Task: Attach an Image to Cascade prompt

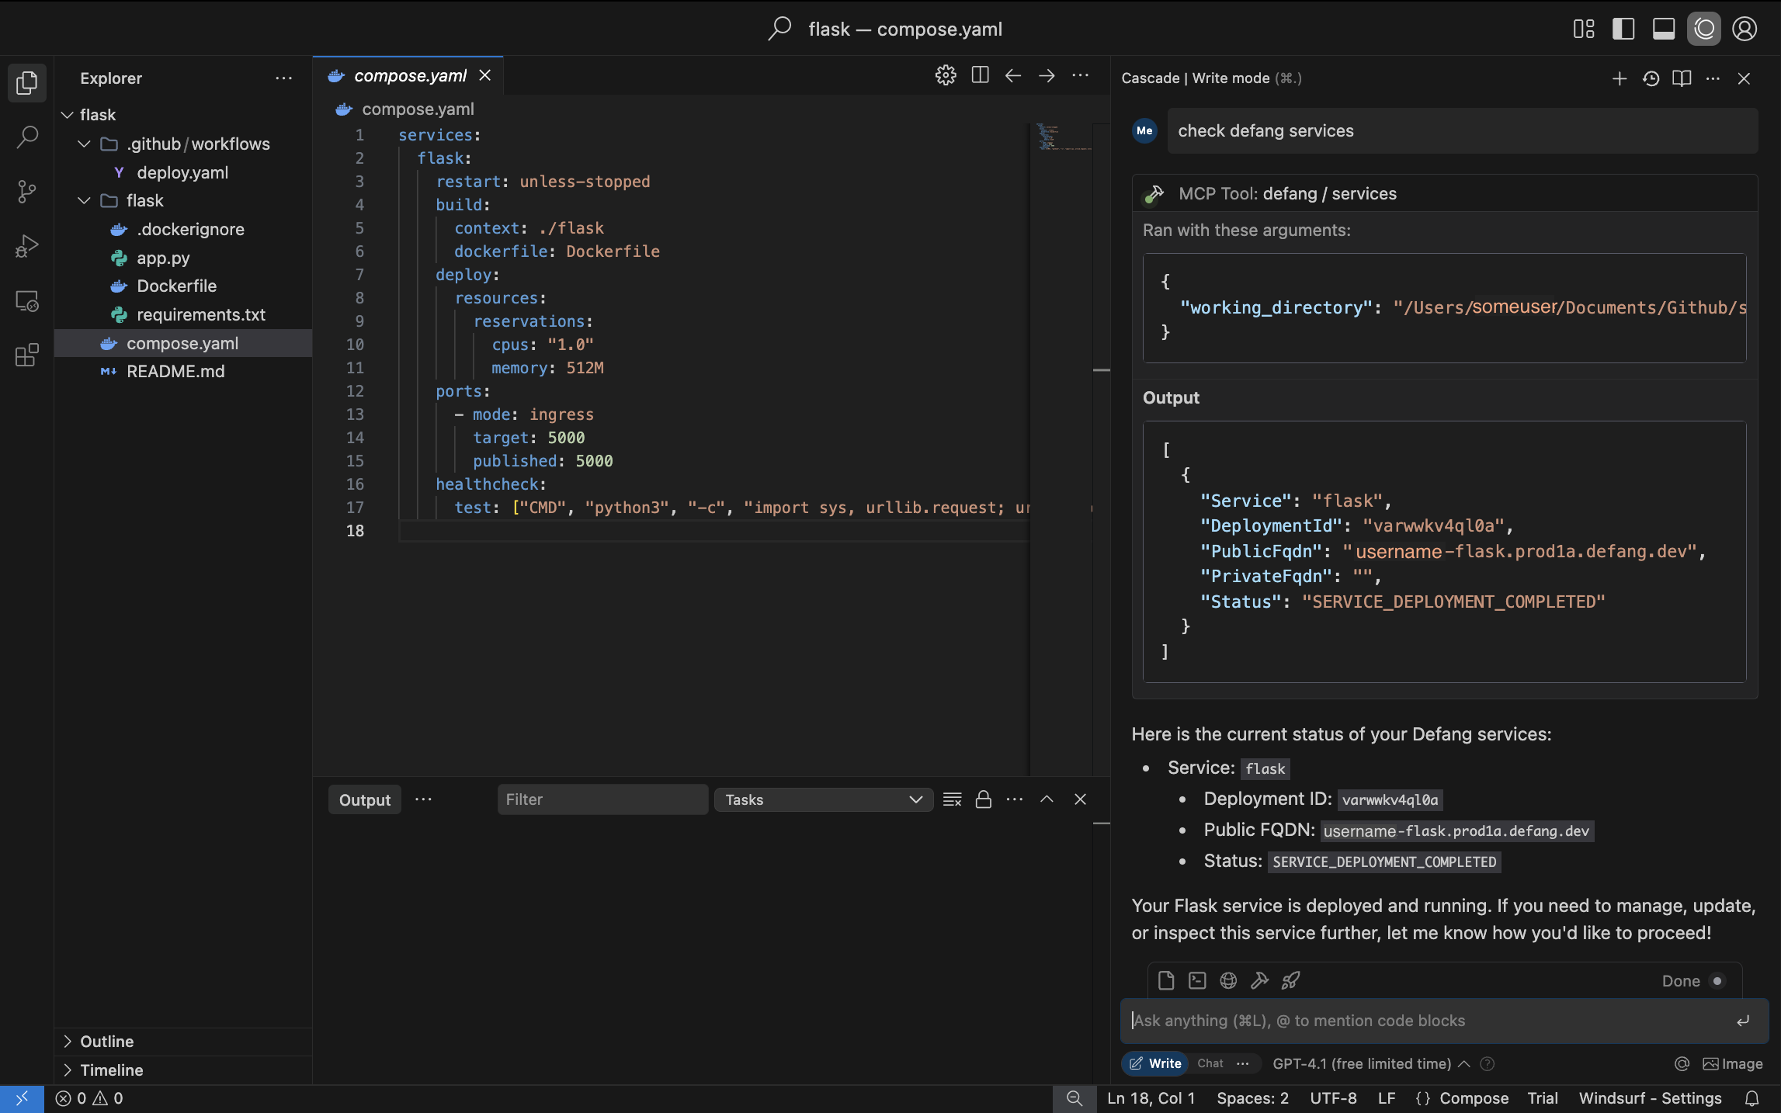Action: pyautogui.click(x=1732, y=1063)
